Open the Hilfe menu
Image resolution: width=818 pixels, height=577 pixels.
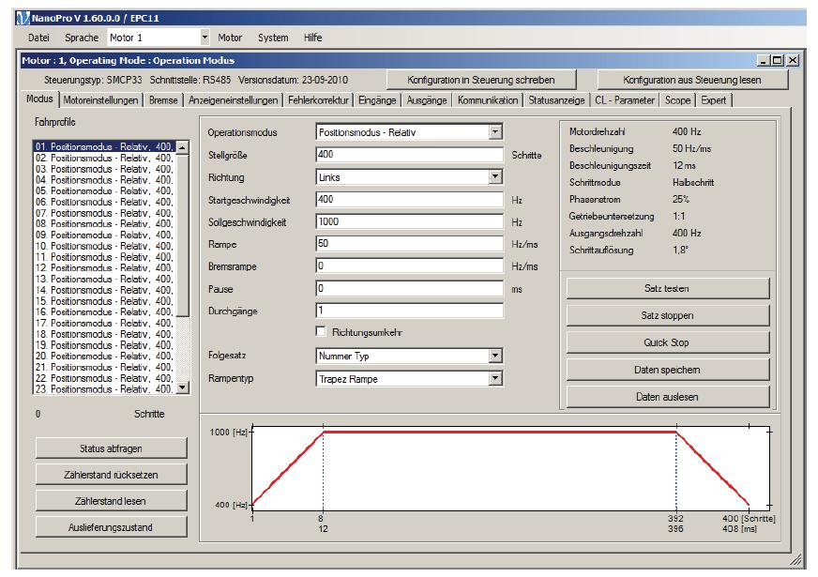(x=312, y=38)
